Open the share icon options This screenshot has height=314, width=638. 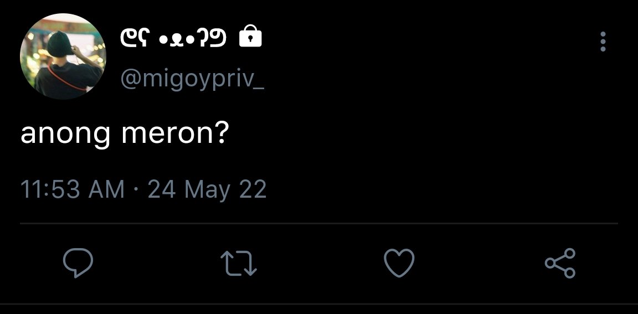coord(560,263)
